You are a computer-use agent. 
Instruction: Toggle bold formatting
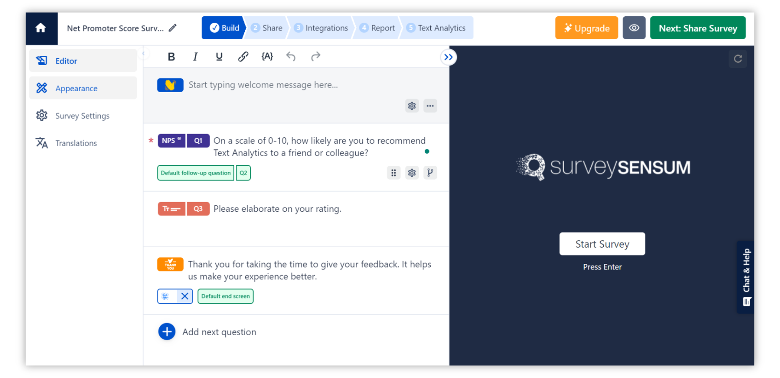point(171,57)
